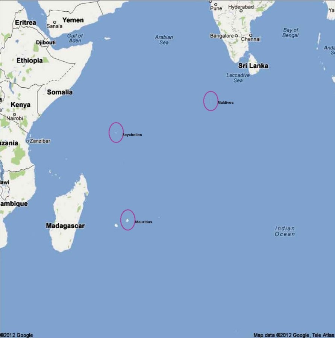Click the Sri Lanka country label
The width and height of the screenshot is (335, 338).
tap(253, 66)
